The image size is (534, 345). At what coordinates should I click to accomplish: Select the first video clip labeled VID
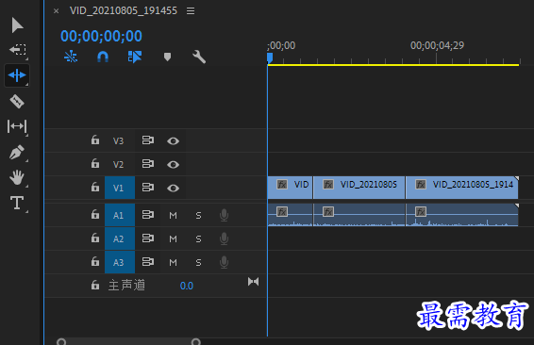pos(290,188)
